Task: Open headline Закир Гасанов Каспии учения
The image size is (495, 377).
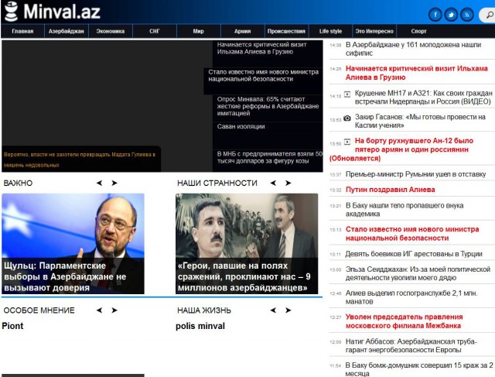Action: tap(420, 121)
